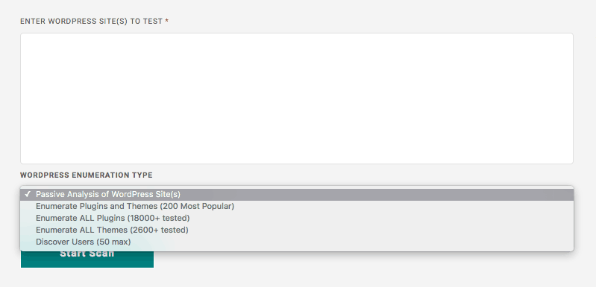Image resolution: width=596 pixels, height=287 pixels.
Task: Click the WordPress Enumeration Type label
Action: (x=87, y=175)
